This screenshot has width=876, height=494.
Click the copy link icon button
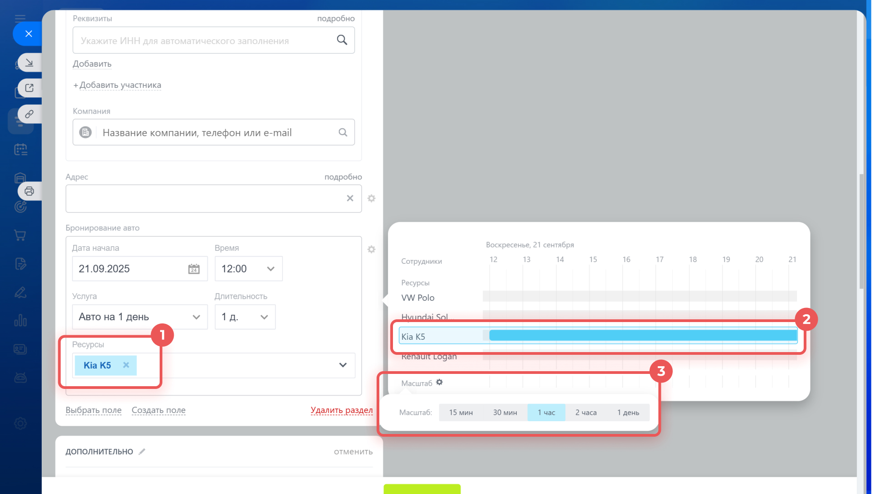[29, 114]
